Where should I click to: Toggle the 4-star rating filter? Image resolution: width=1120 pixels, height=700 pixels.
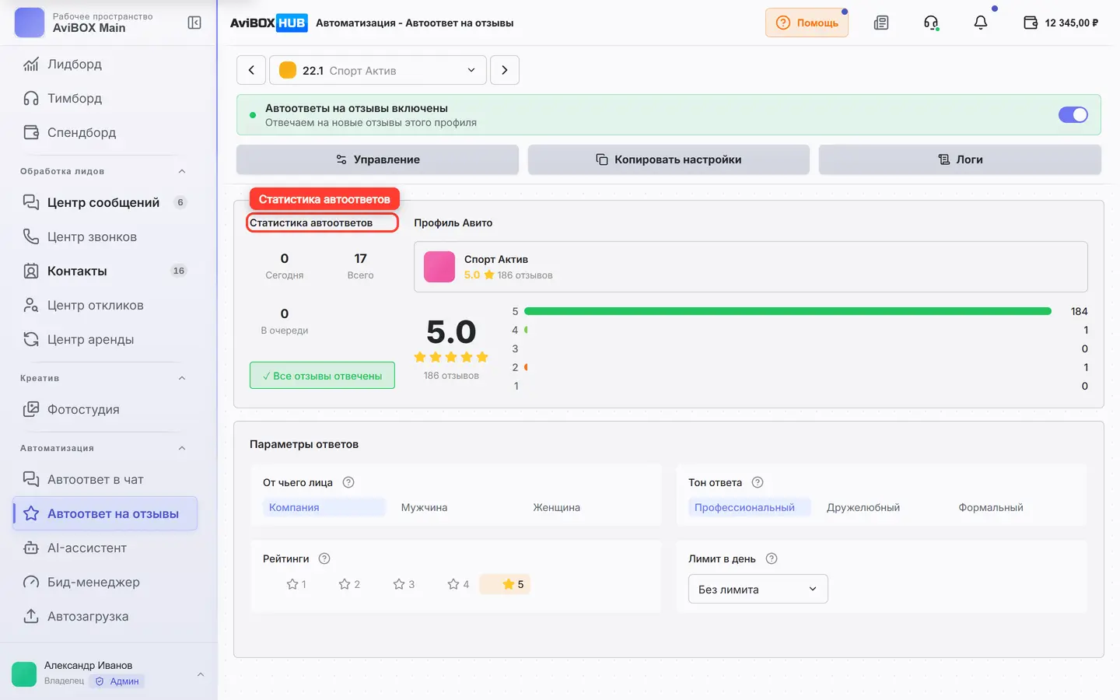coord(458,584)
